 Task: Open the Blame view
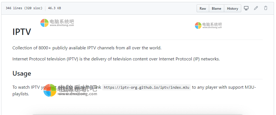216,8
